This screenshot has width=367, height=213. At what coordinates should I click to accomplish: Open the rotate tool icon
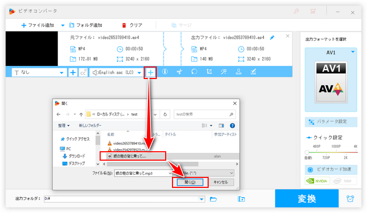pos(194,72)
